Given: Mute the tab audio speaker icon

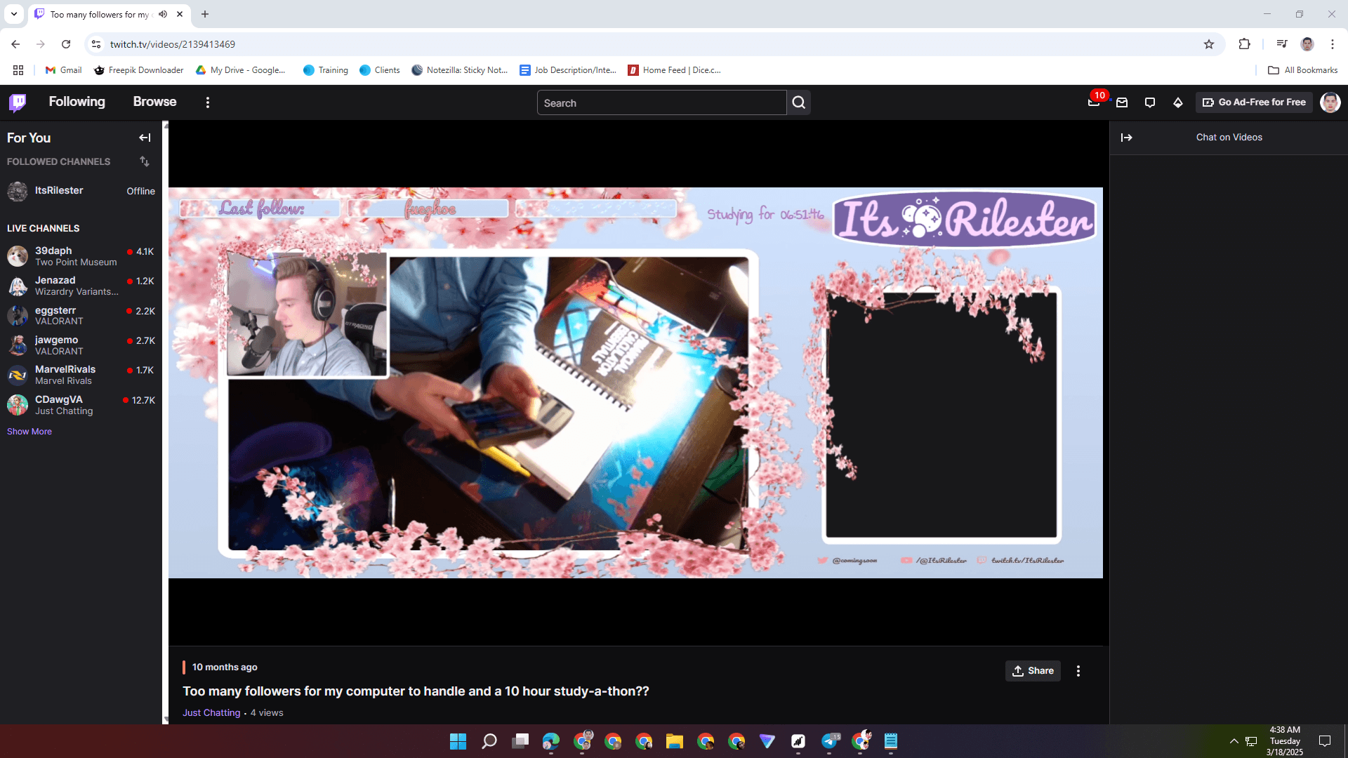Looking at the screenshot, I should 163,14.
